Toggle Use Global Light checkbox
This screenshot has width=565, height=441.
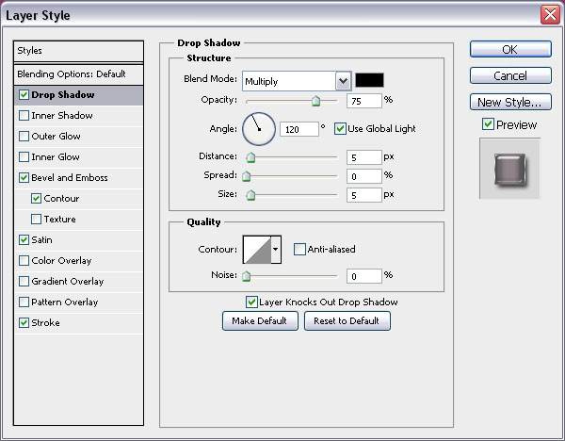pos(340,129)
